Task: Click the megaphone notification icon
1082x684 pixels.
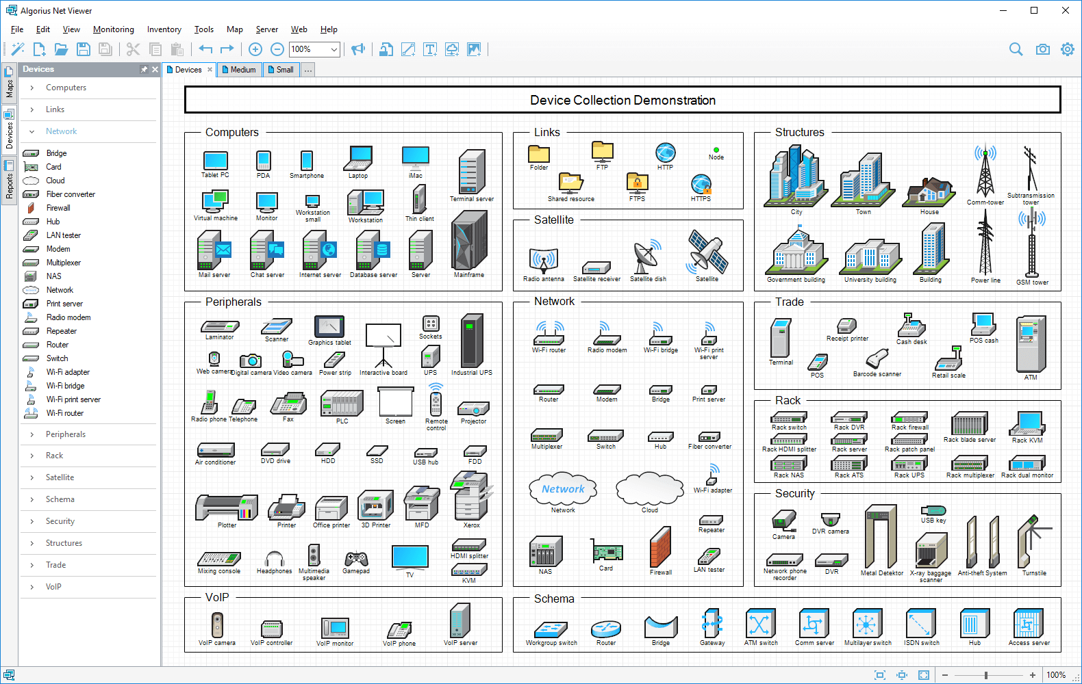Action: coord(357,49)
